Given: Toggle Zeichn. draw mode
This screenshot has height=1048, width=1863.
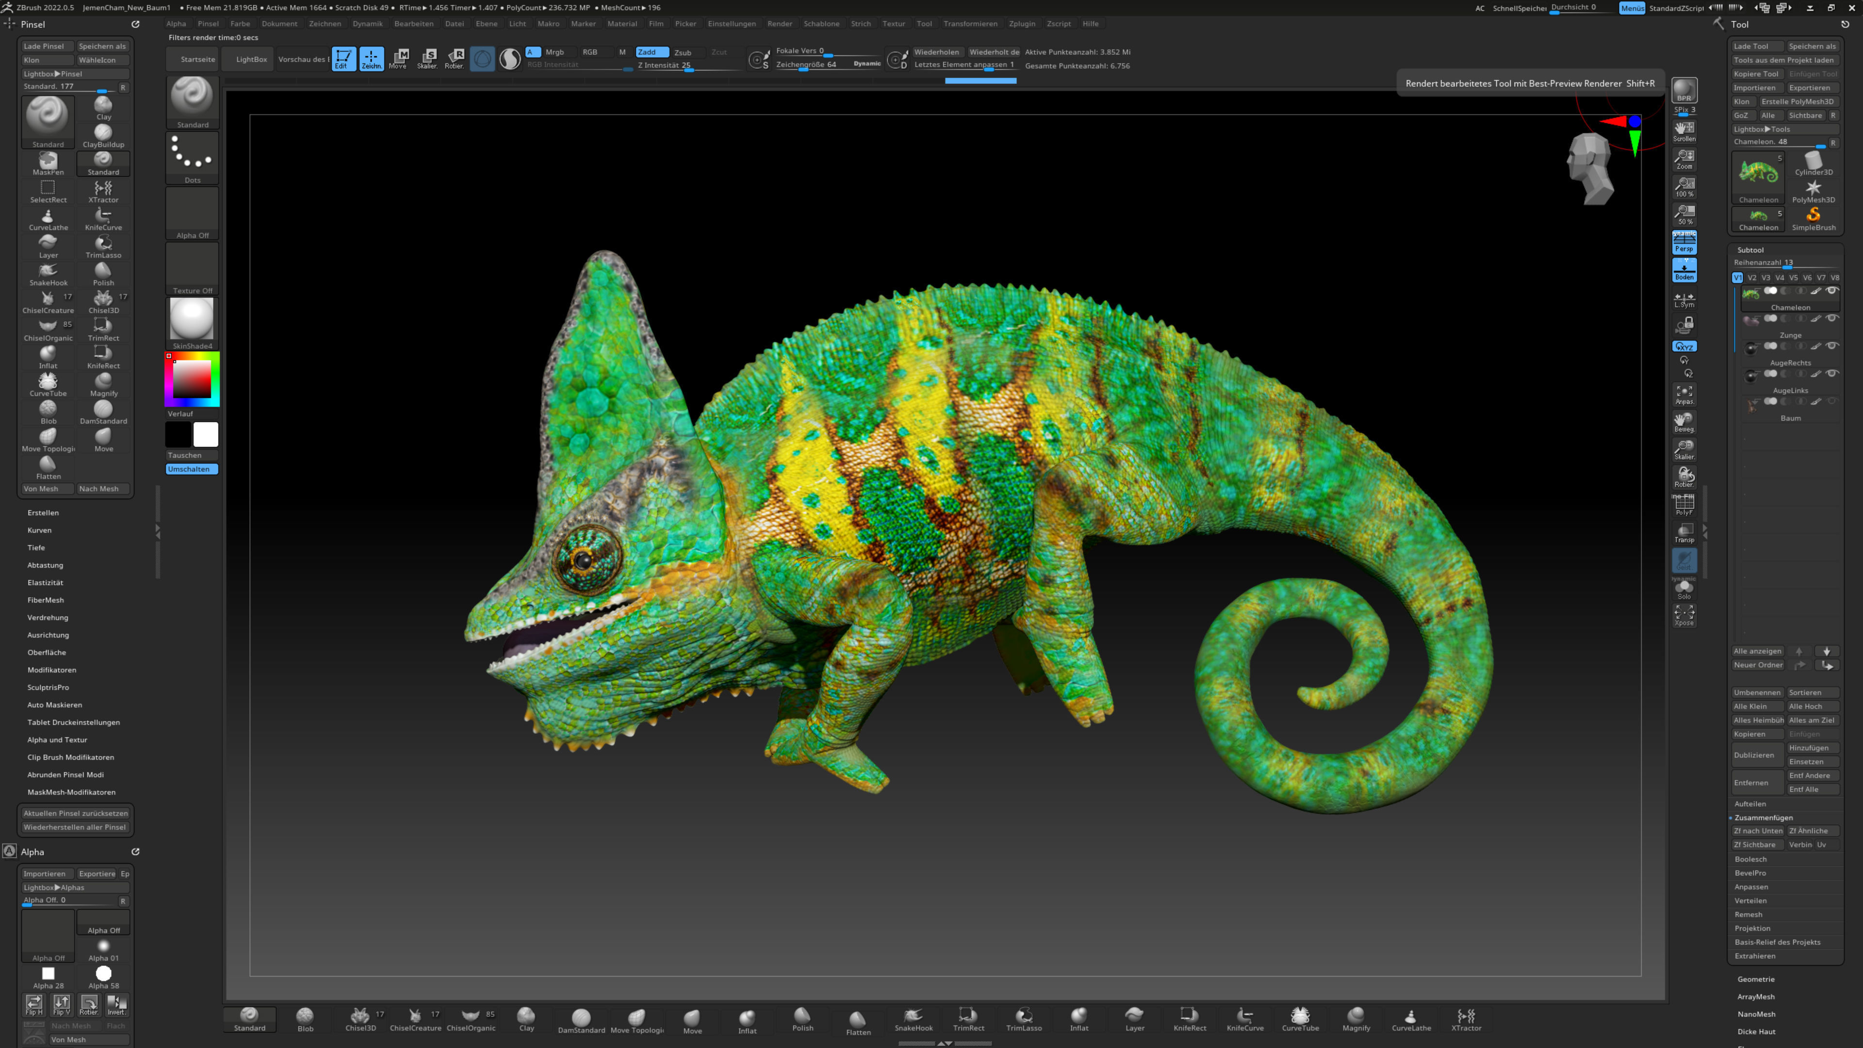Looking at the screenshot, I should [371, 59].
